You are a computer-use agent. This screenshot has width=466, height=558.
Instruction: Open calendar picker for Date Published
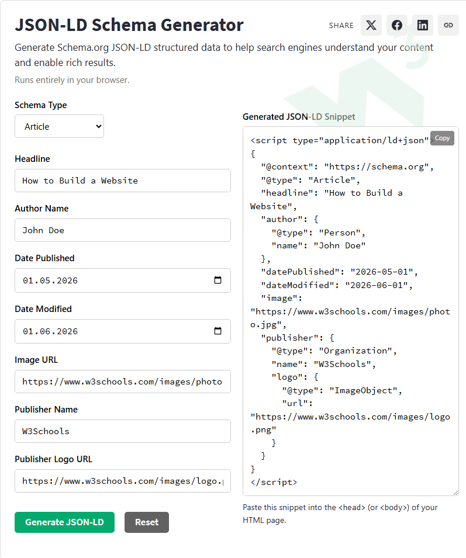coord(218,280)
